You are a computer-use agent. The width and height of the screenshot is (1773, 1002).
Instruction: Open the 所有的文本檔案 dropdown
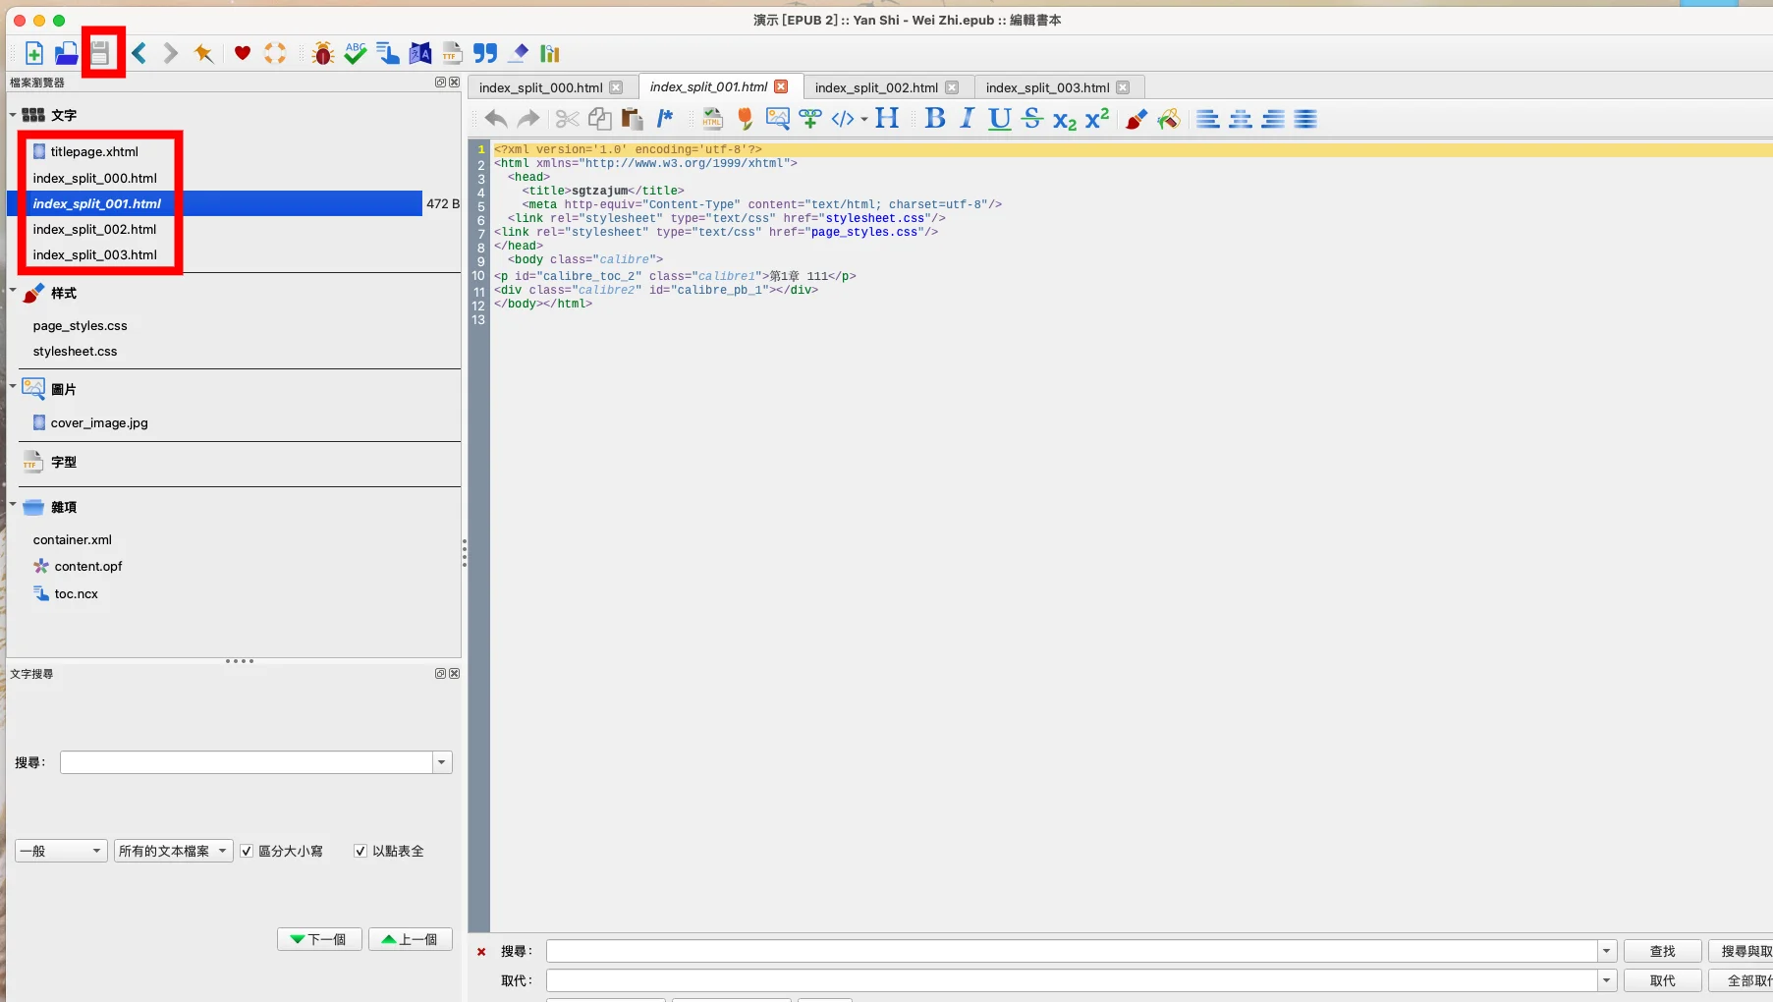point(173,851)
